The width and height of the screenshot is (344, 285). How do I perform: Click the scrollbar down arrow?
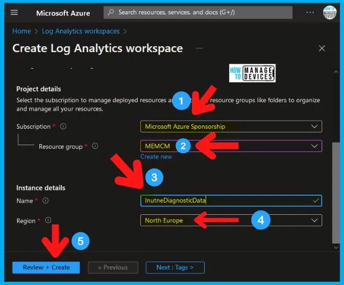point(336,247)
